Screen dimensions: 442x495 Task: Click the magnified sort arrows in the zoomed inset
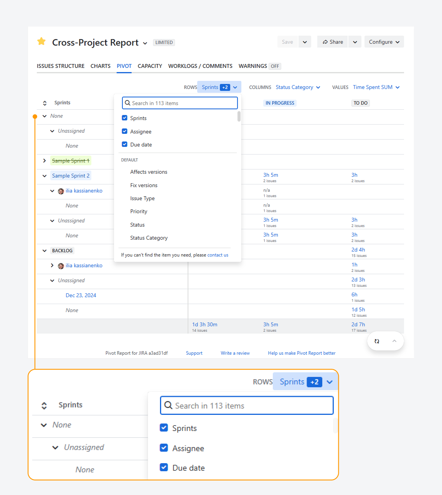point(44,405)
